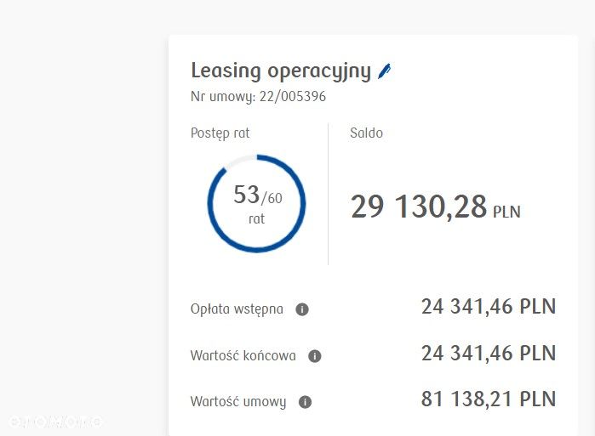Click the Wartość umowy label text

coord(238,402)
